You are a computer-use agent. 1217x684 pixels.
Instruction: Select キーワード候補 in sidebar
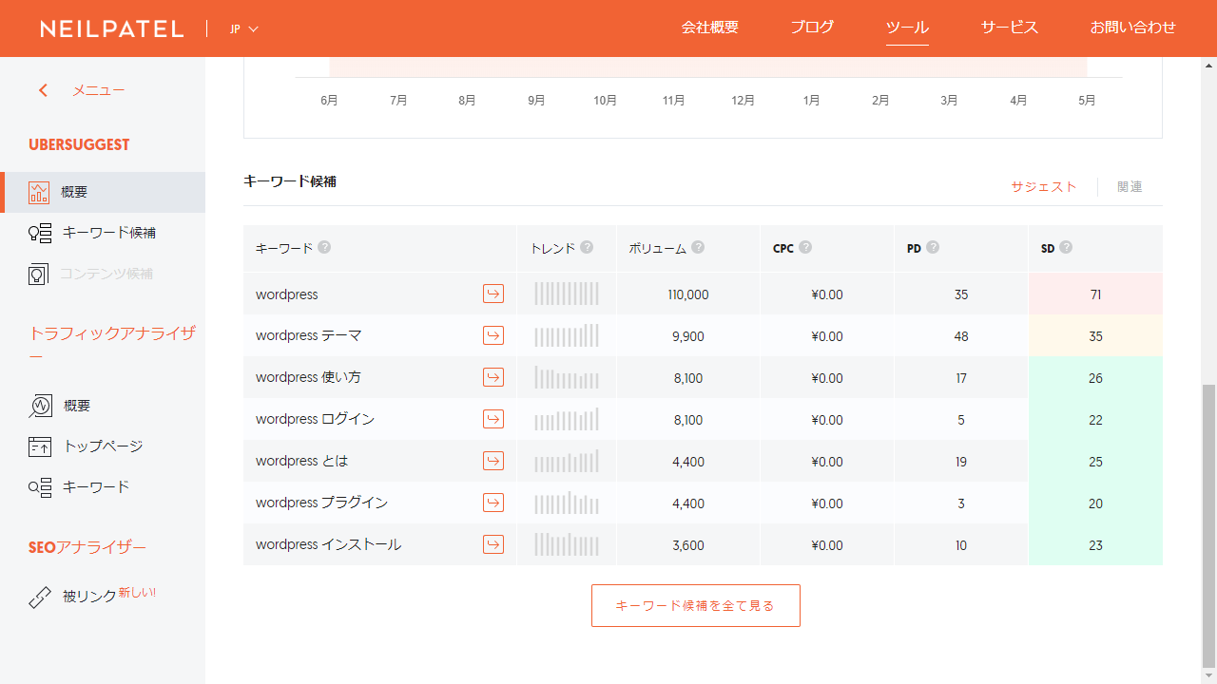point(109,233)
